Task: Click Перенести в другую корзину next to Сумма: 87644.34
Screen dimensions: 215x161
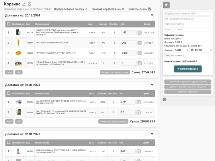Action: coord(115,72)
